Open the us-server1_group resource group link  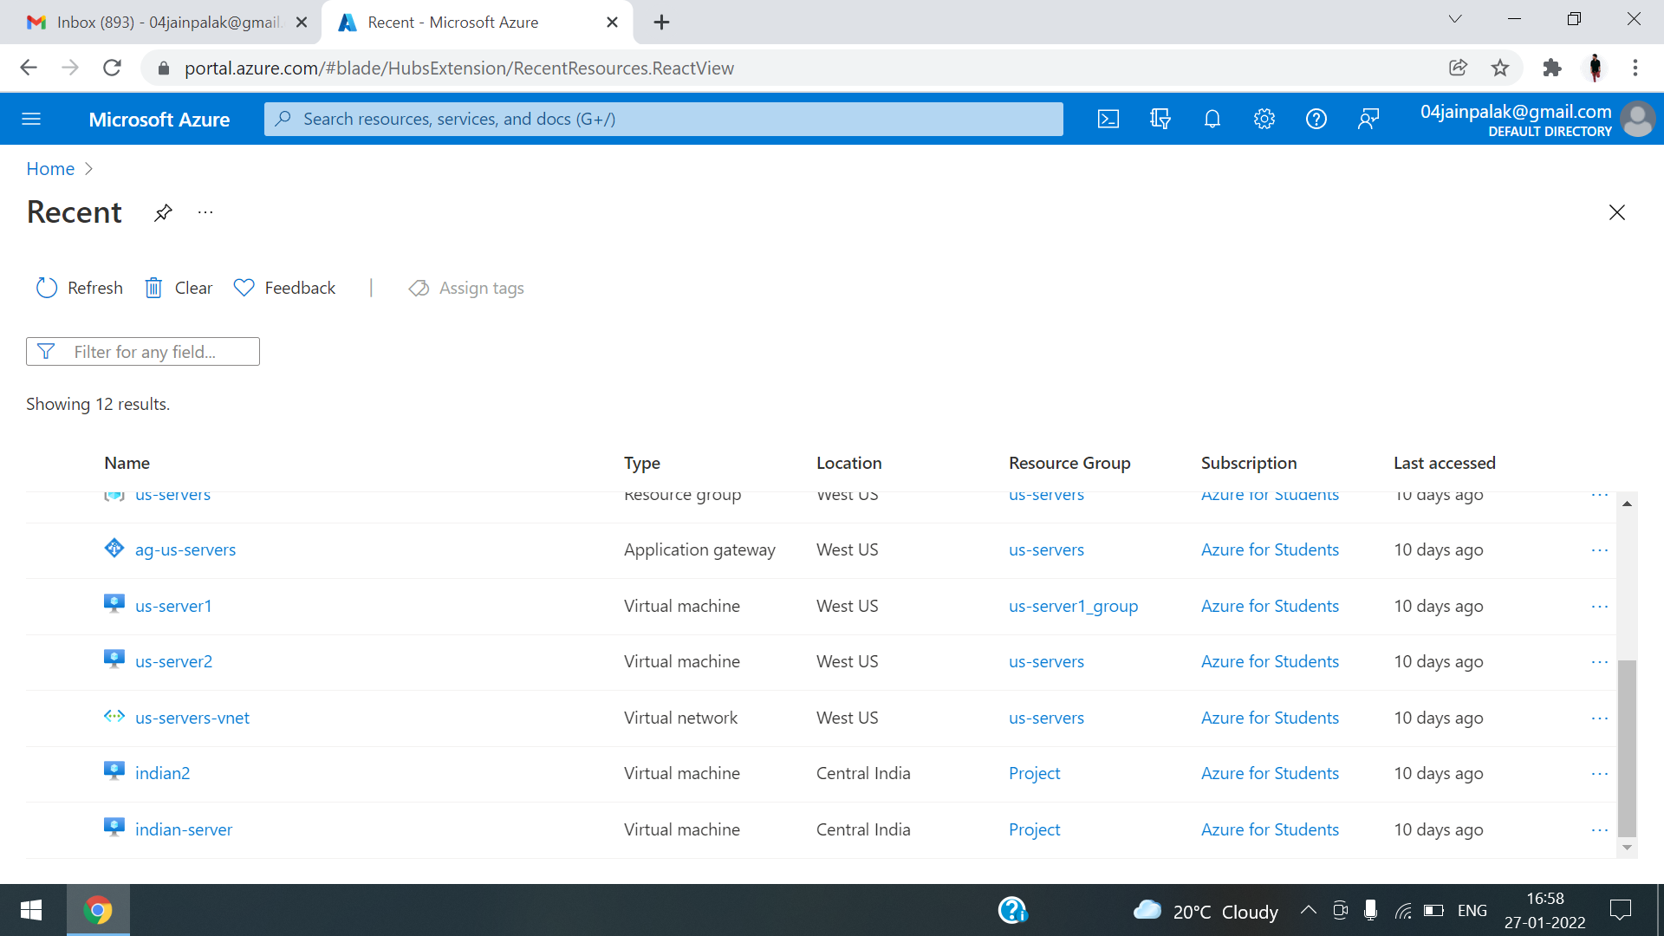coord(1073,607)
